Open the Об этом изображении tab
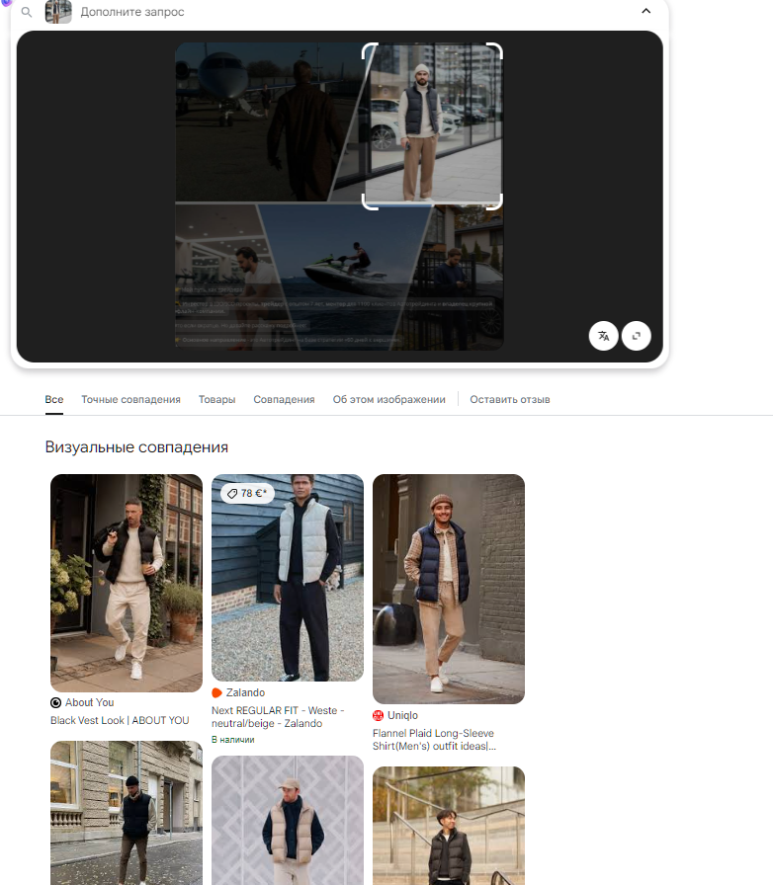This screenshot has height=885, width=773. (388, 400)
